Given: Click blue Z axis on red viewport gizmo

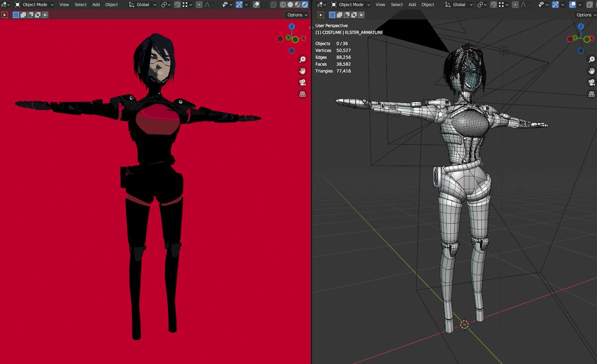Looking at the screenshot, I should (292, 26).
